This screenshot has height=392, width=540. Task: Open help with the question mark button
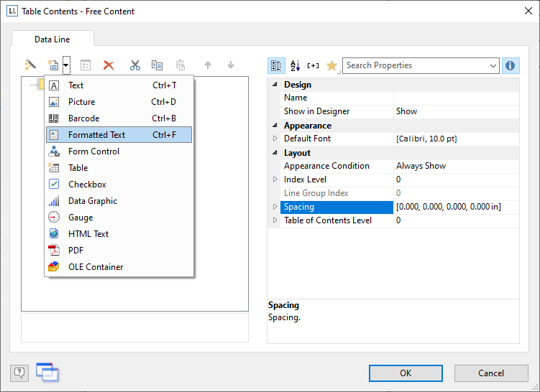(x=19, y=373)
